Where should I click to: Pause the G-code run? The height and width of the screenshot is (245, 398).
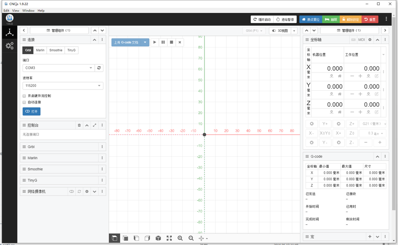point(163,42)
